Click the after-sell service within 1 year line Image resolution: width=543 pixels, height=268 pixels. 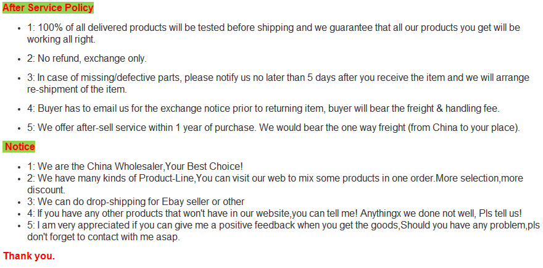[271, 128]
